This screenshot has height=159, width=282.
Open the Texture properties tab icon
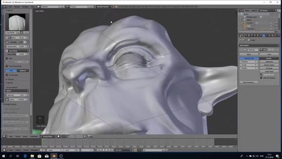(x=272, y=35)
